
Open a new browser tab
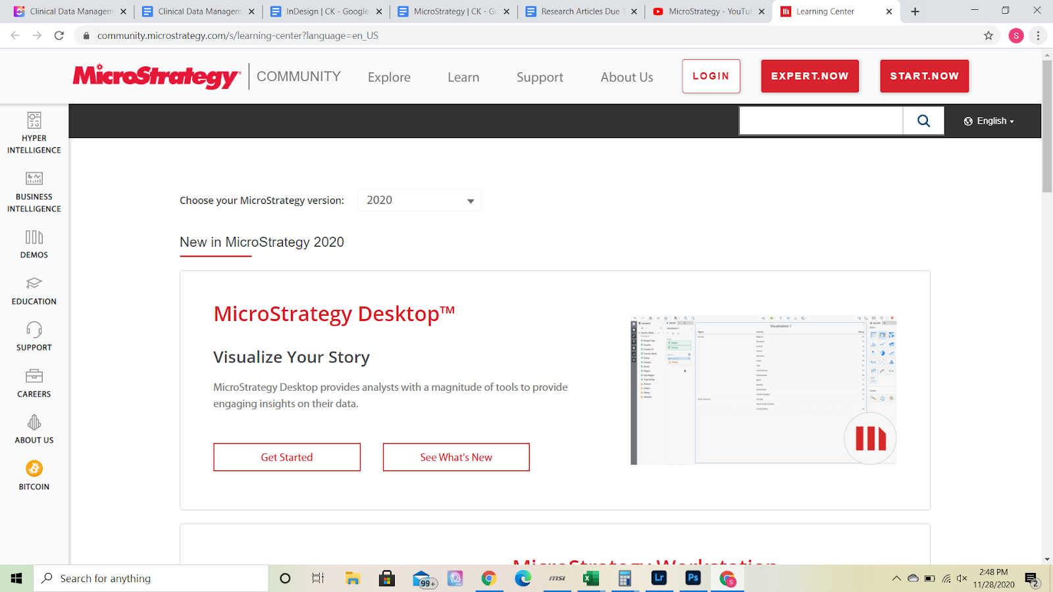click(x=915, y=11)
